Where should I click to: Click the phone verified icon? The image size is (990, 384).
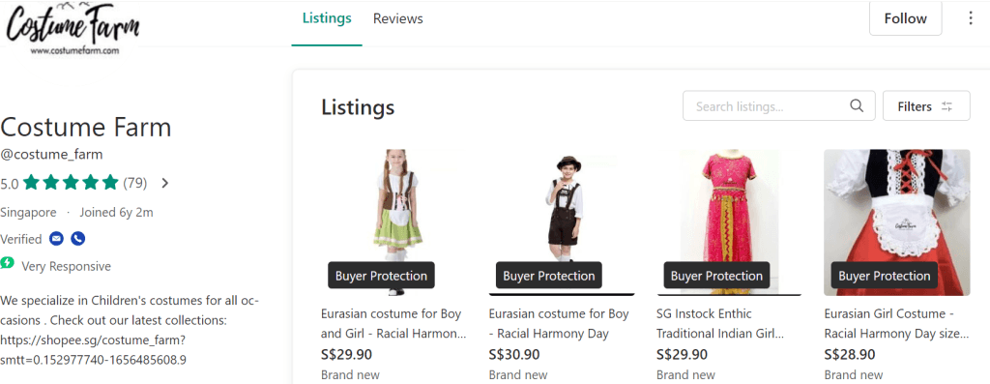click(x=77, y=239)
